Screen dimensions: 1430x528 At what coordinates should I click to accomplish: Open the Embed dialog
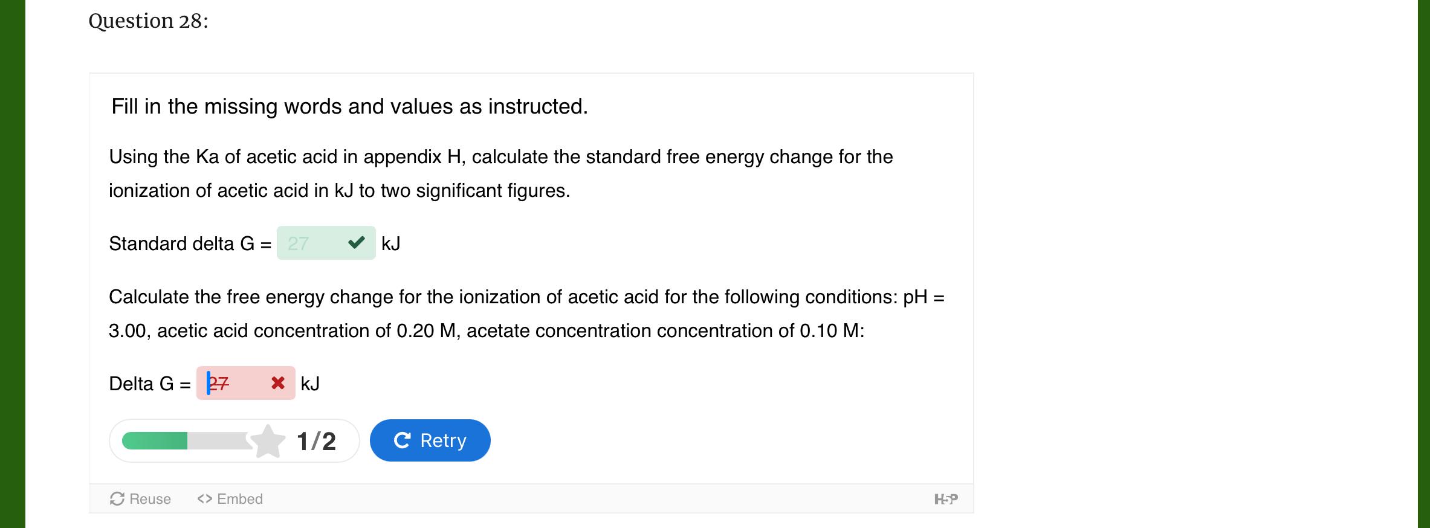pyautogui.click(x=230, y=499)
